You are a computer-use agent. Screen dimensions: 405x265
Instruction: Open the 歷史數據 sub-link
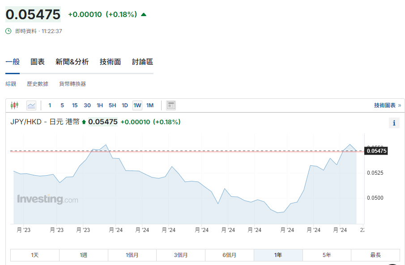tap(38, 84)
